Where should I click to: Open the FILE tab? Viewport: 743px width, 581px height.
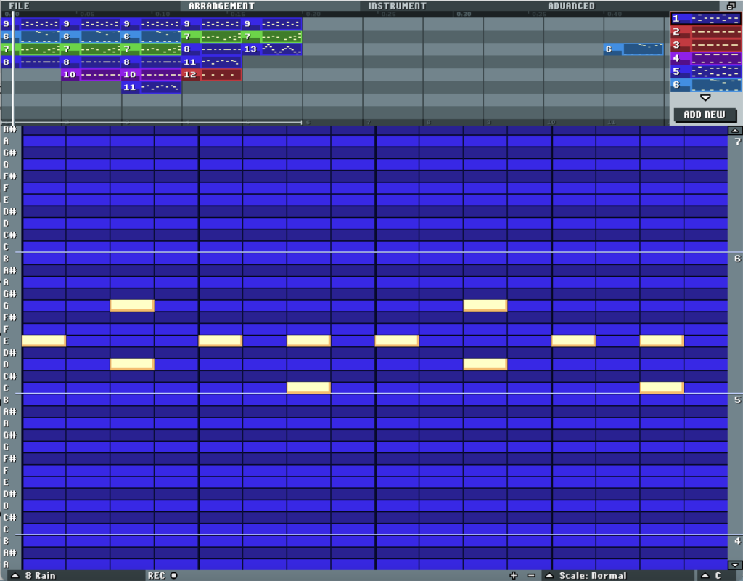coord(20,6)
